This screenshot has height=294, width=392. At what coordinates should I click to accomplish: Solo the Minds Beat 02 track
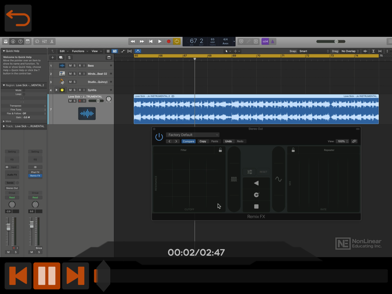point(74,74)
